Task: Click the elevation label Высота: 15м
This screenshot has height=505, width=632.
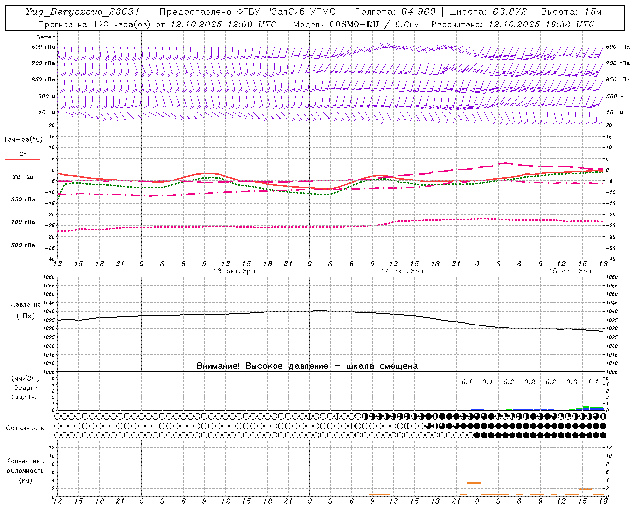Action: tap(571, 12)
